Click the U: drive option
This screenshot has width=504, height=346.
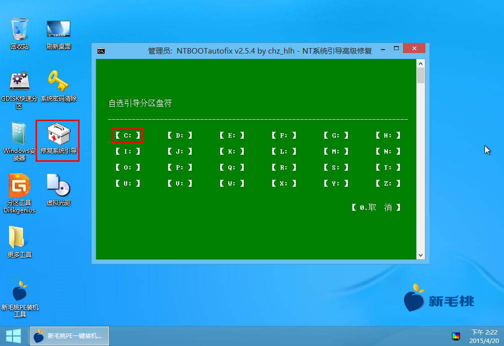click(x=128, y=184)
